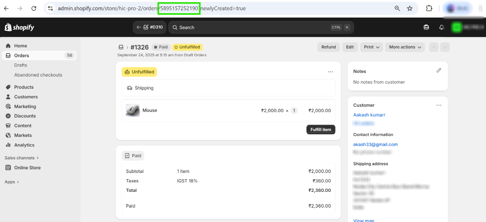Open the Unfulfilled card three-dot menu
486x222 pixels.
(x=330, y=72)
